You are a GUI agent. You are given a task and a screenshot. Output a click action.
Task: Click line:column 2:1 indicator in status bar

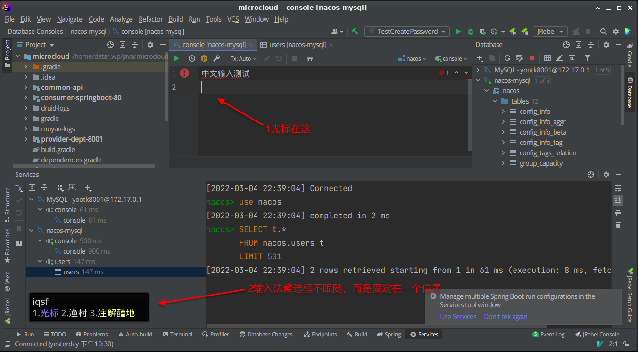[613, 344]
